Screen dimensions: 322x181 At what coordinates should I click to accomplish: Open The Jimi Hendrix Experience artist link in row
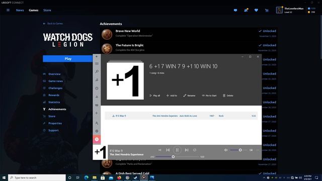click(x=165, y=116)
